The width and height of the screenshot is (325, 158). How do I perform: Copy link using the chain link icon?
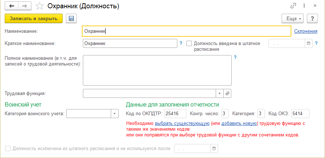click(293, 6)
